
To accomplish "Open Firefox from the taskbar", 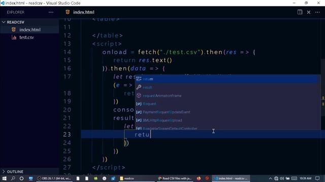I will [199, 178].
